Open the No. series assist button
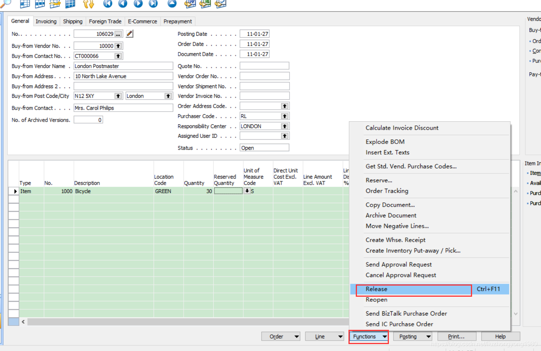 click(118, 34)
